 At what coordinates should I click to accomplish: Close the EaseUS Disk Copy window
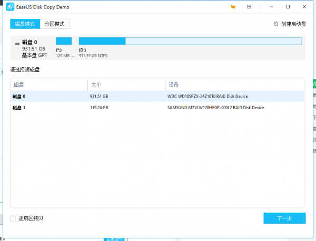(x=304, y=7)
